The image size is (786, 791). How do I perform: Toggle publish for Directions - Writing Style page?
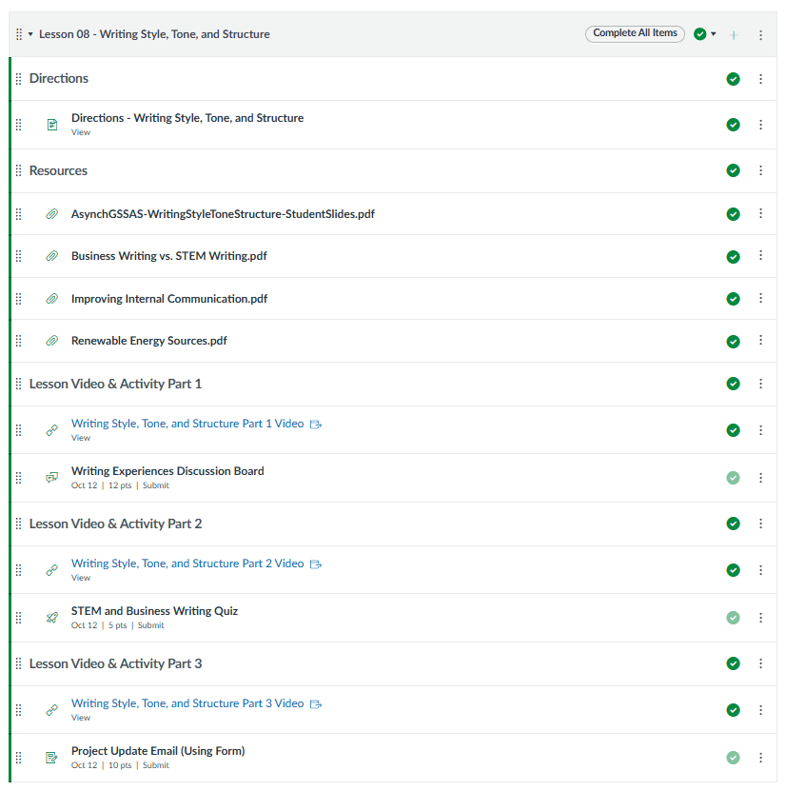click(733, 125)
